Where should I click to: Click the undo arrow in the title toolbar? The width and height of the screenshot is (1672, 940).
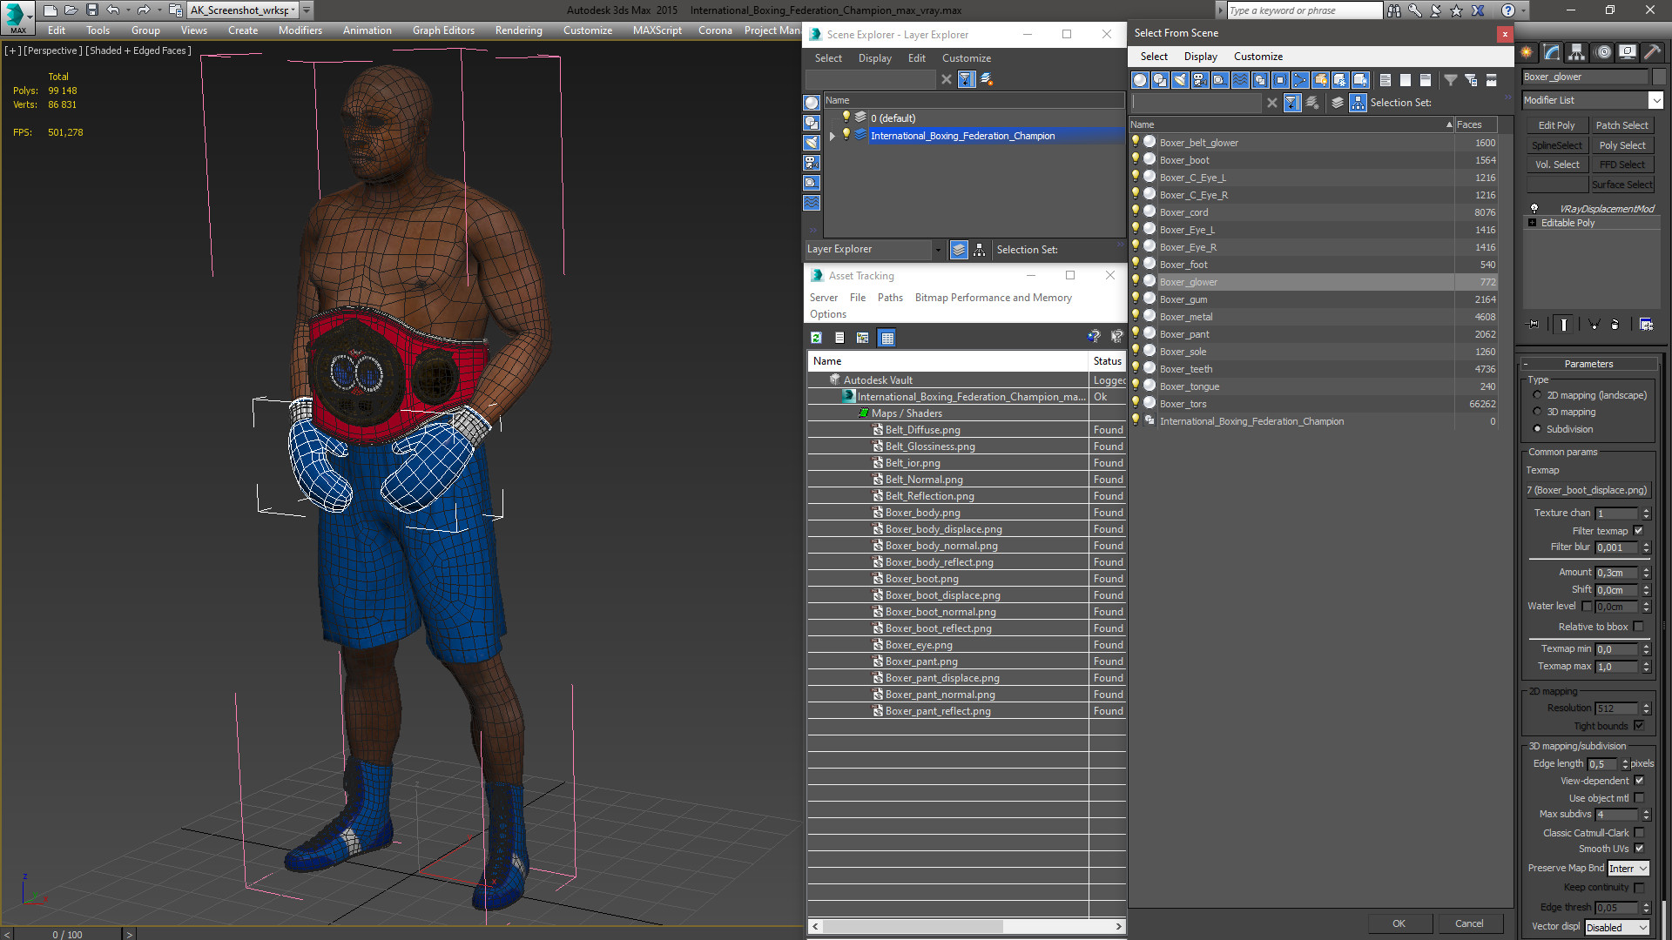pos(112,10)
